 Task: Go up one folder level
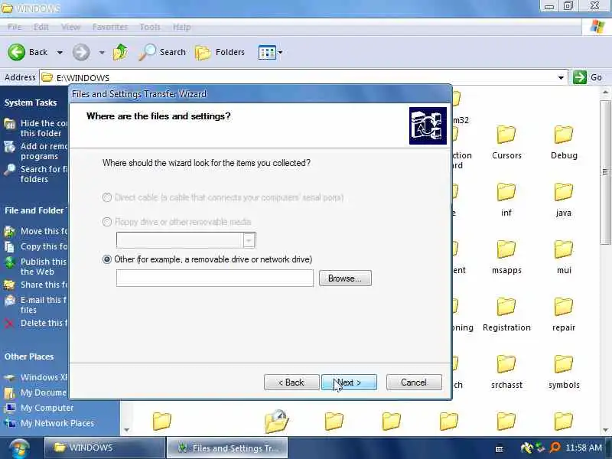pyautogui.click(x=120, y=52)
